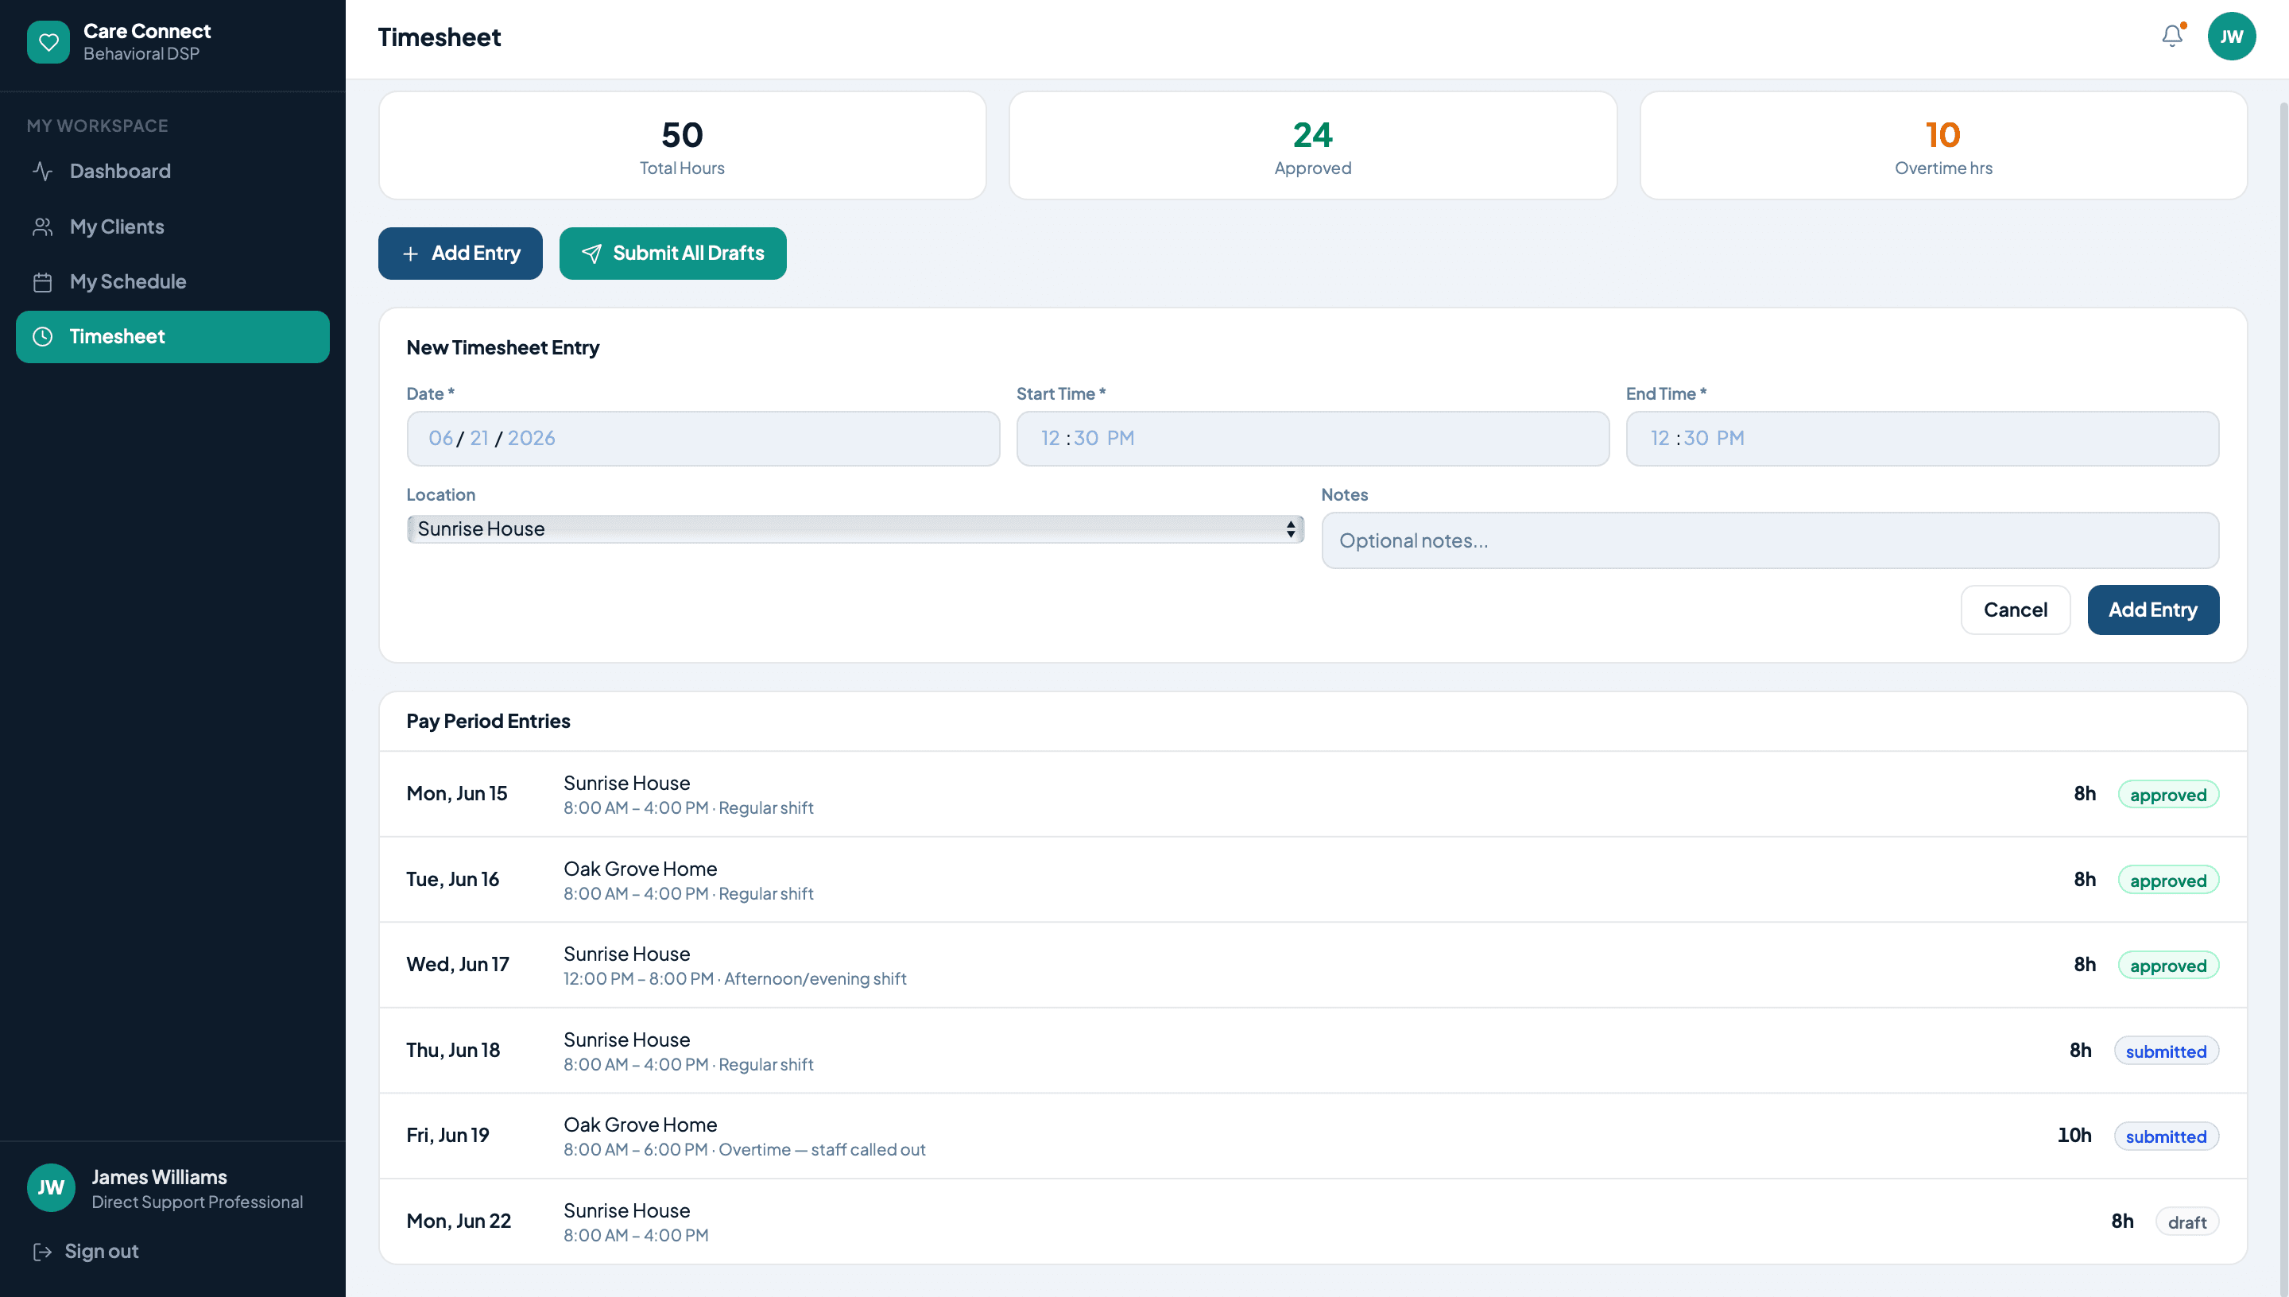Click the Timesheet clock icon

pos(43,337)
